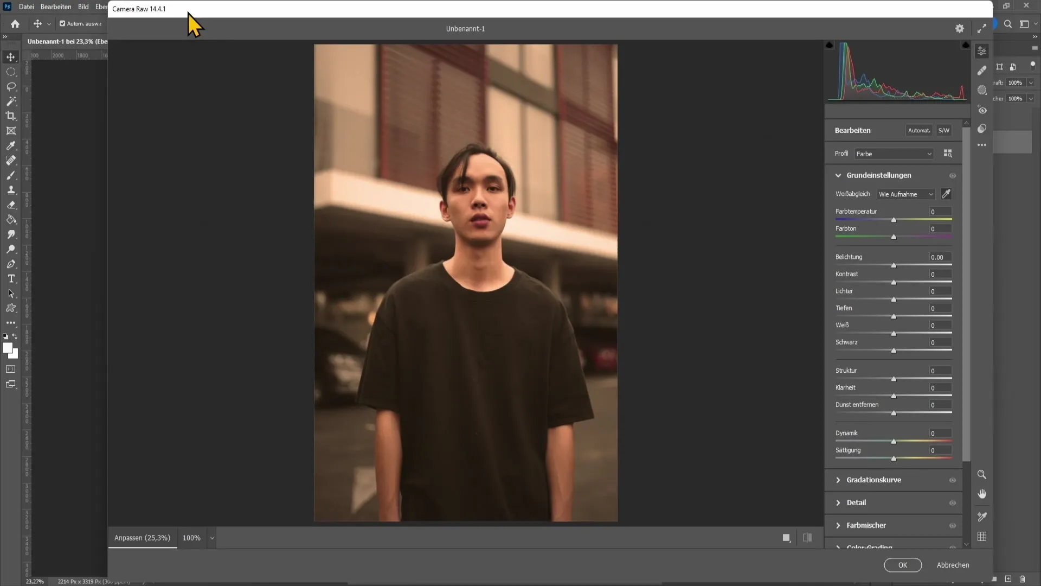Select the Eyedropper tool in Photoshop toolbar
Screen dimensions: 1041x586
(11, 145)
